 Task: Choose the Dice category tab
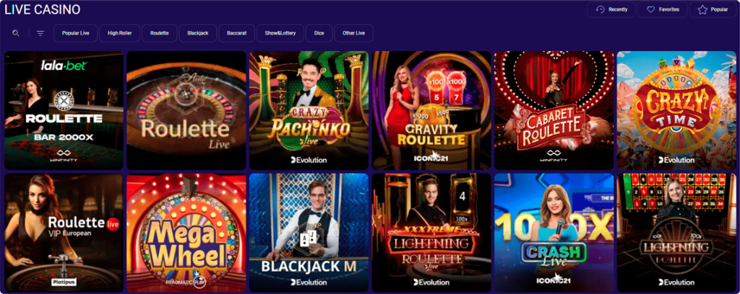click(x=319, y=33)
